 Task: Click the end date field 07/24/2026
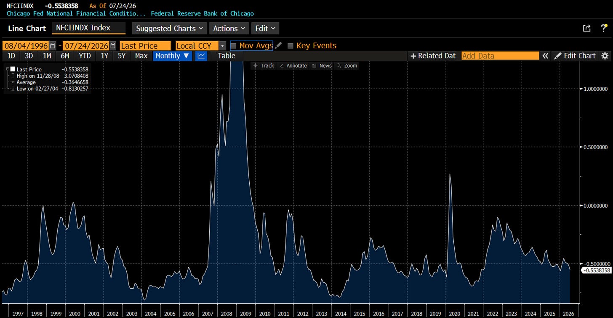[x=86, y=46]
